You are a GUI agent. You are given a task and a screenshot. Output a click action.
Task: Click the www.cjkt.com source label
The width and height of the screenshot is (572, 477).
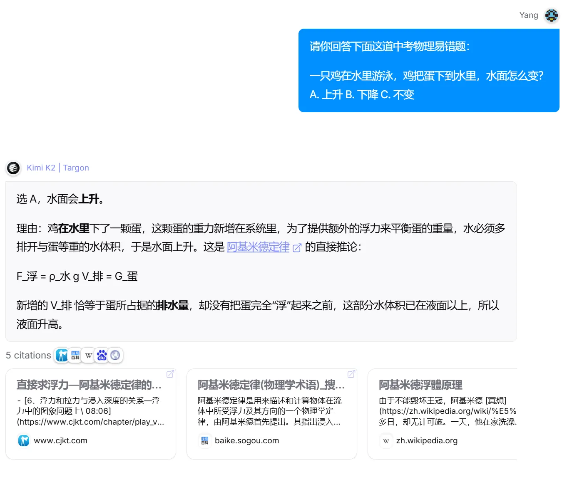61,440
